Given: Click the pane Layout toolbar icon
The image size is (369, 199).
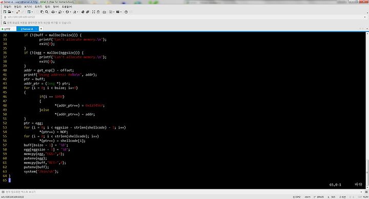Looking at the screenshot, I should click(x=118, y=12).
